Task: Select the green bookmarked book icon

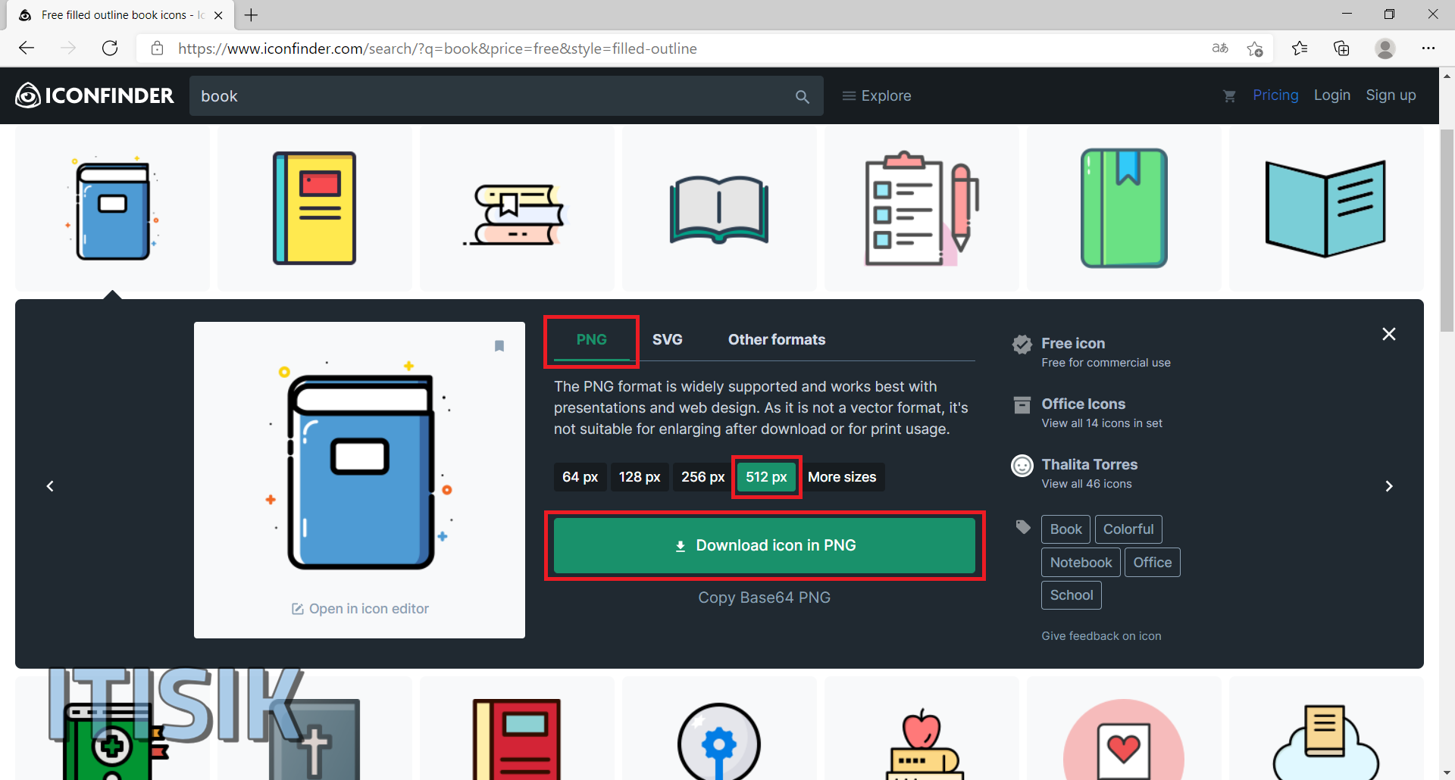Action: click(x=1124, y=209)
